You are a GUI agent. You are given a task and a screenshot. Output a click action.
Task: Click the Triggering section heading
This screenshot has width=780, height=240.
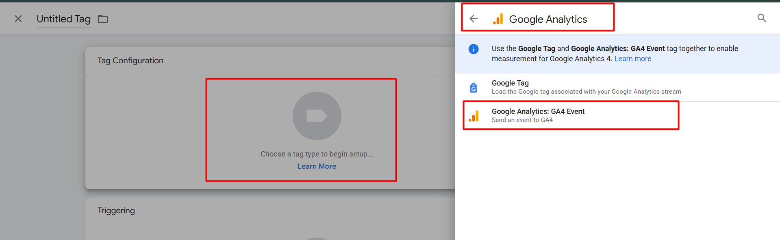coord(116,210)
